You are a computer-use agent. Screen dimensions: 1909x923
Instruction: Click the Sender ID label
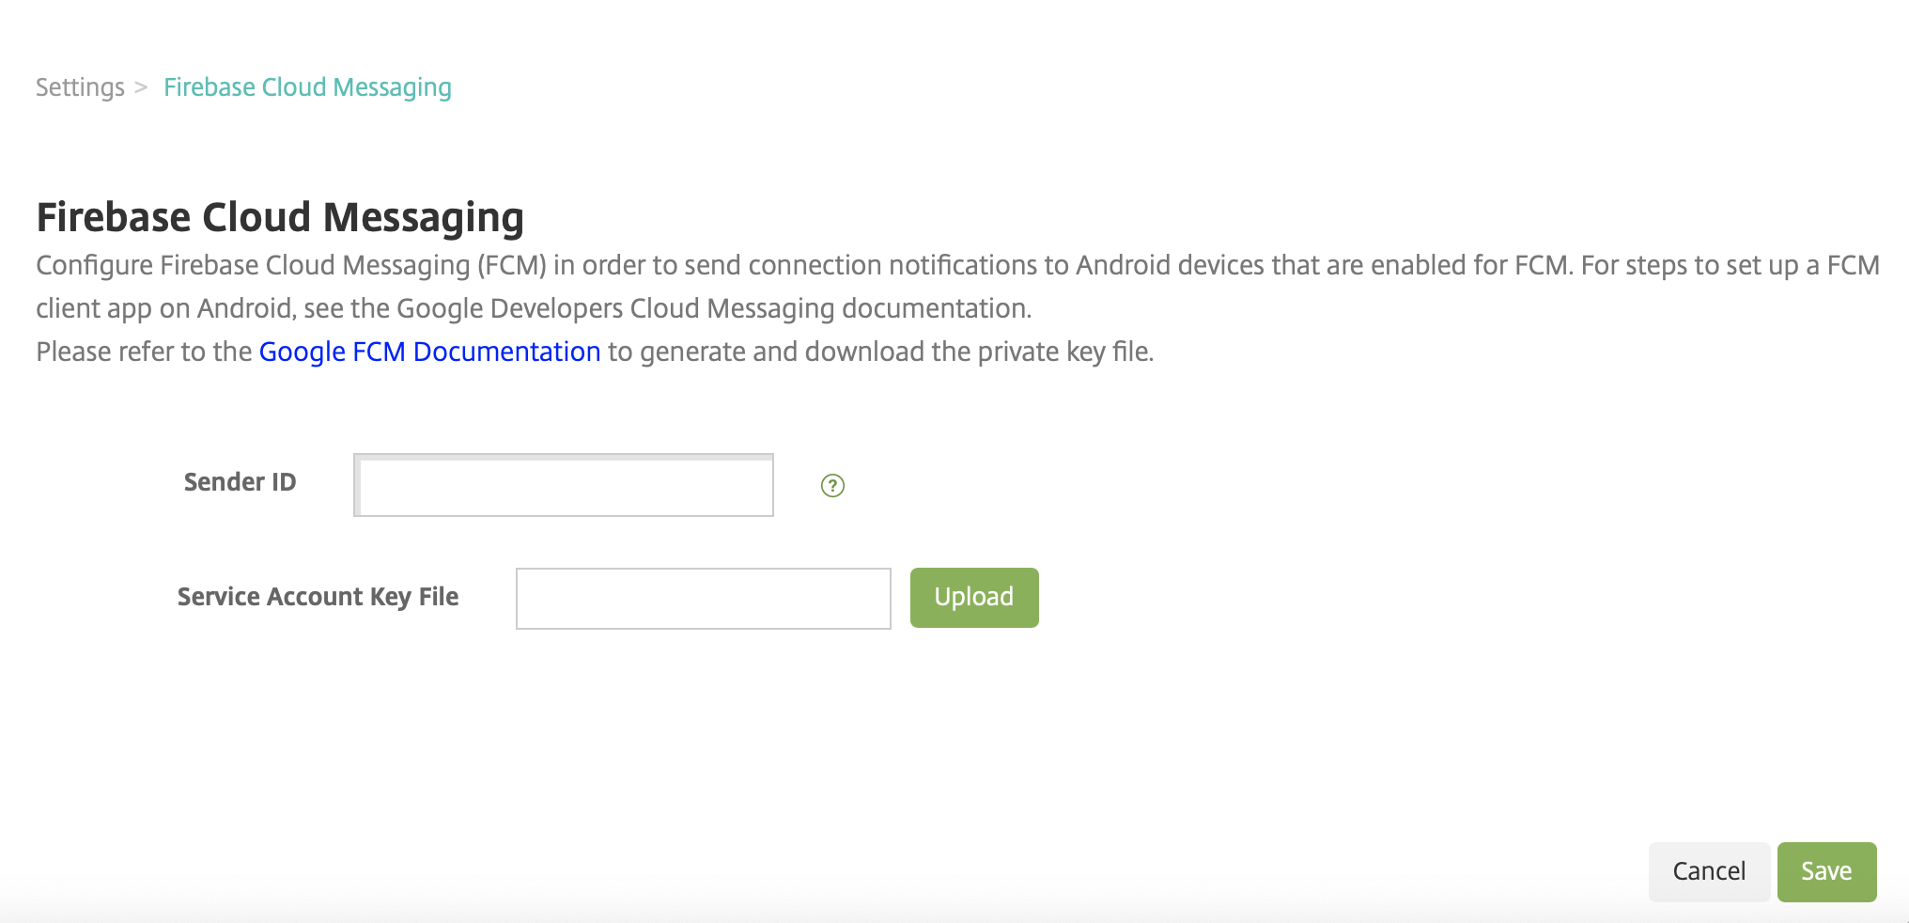pos(240,482)
